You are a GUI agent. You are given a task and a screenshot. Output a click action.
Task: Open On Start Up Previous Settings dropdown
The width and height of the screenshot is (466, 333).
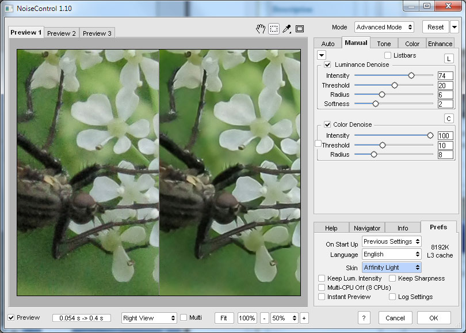[x=391, y=241]
